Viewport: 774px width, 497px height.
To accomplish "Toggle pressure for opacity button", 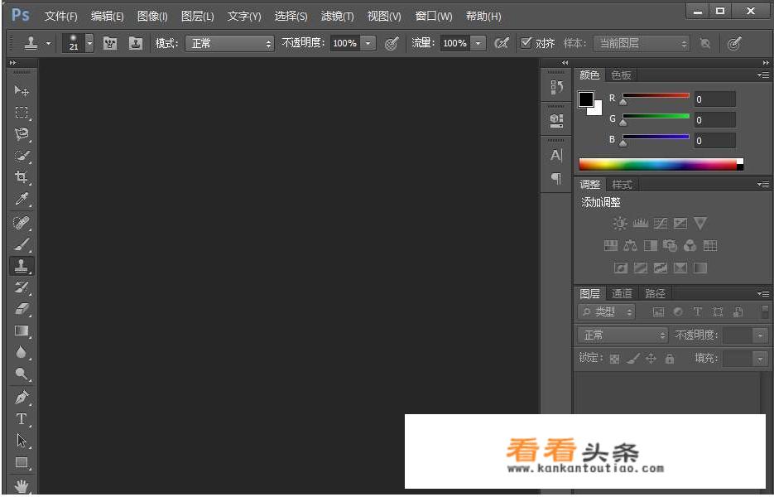I will coord(392,43).
